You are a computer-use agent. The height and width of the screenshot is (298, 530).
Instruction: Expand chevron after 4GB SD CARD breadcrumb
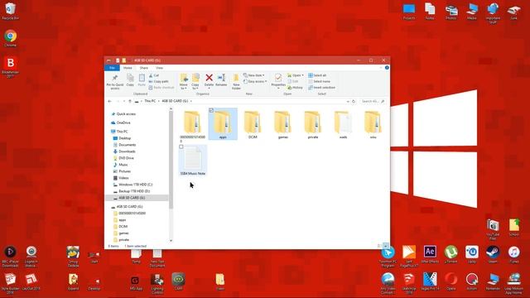191,101
